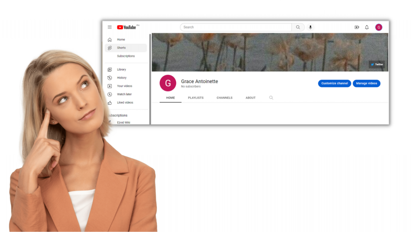Open account avatar menu

[x=379, y=27]
